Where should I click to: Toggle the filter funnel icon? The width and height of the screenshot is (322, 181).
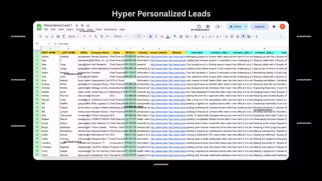point(244,37)
